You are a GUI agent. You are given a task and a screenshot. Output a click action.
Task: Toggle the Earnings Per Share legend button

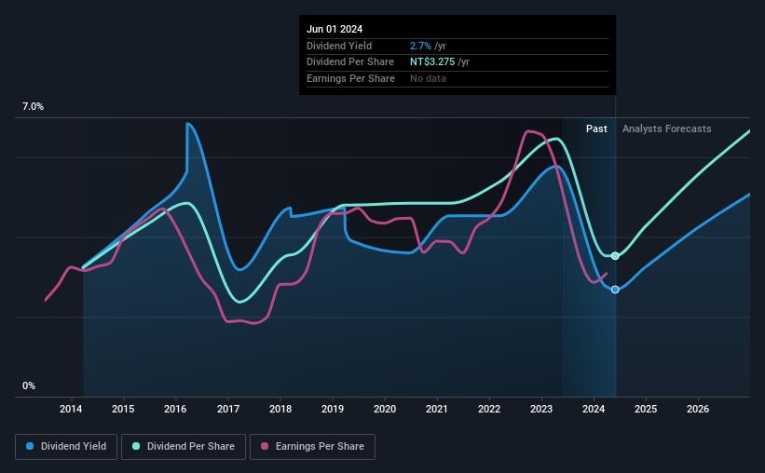312,447
